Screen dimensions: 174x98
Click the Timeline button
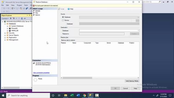click(x=135, y=34)
